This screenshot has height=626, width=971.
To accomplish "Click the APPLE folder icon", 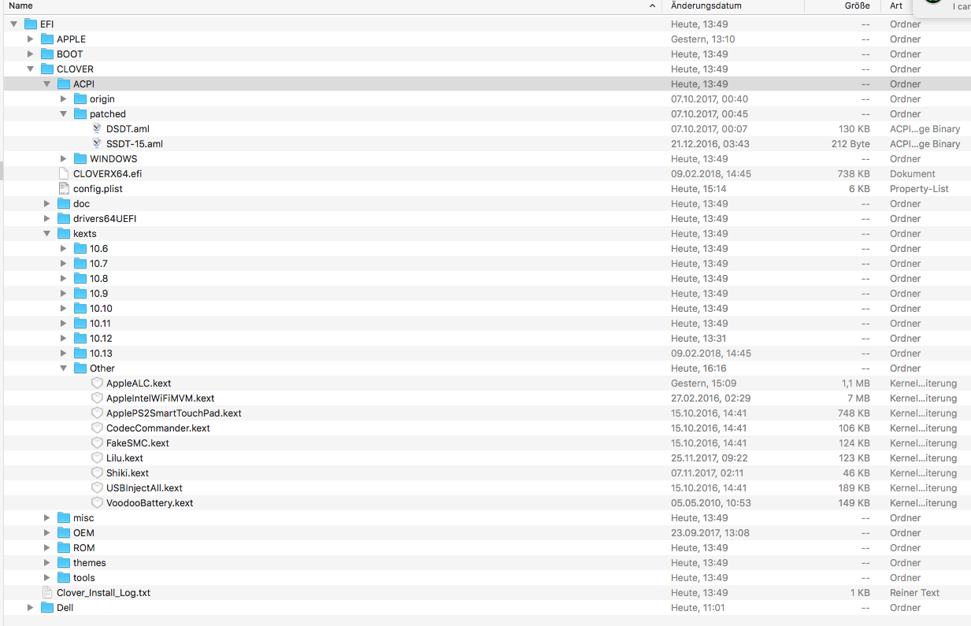I will click(x=48, y=39).
